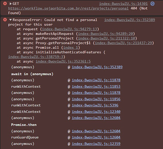Open initializeAuthenticatedFeatures link index-BwoviwZU.js:338759:3
This screenshot has height=149, width=163.
pos(36,57)
